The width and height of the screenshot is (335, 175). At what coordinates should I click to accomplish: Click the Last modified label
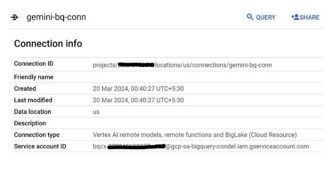(x=33, y=100)
